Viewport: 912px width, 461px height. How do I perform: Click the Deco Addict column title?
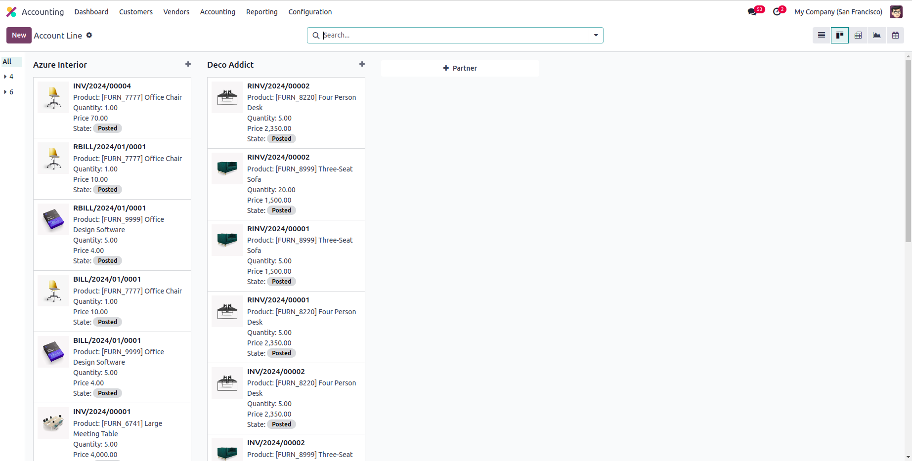point(230,65)
